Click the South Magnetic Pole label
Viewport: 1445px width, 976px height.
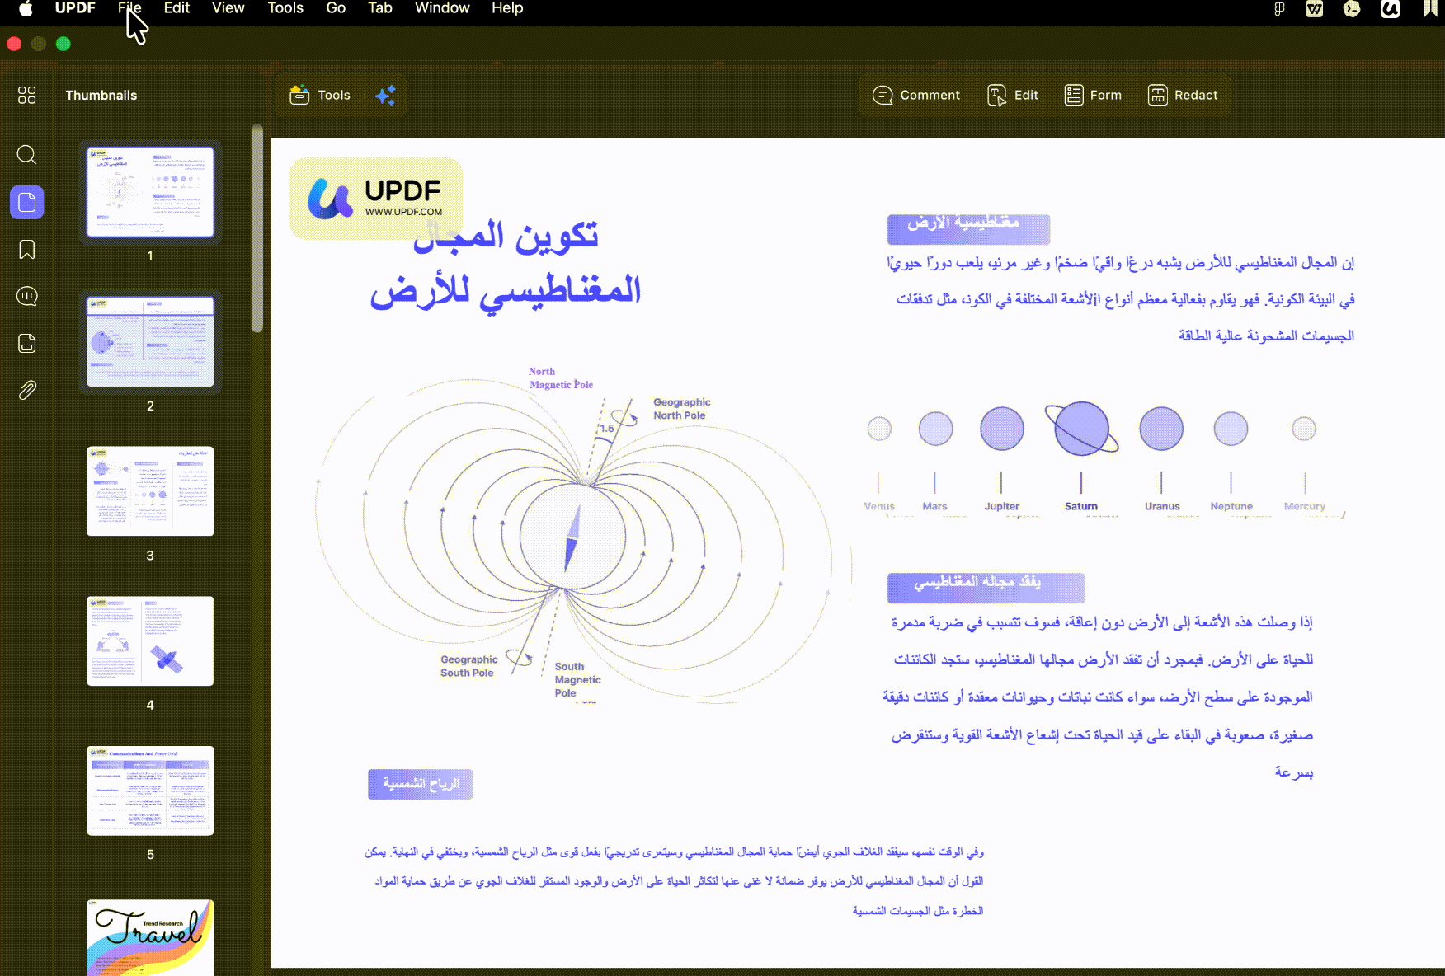click(x=577, y=680)
